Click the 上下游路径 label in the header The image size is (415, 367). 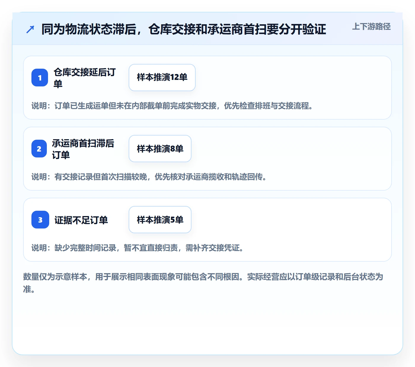[371, 27]
